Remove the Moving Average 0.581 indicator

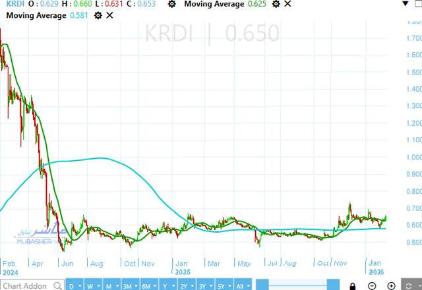coord(109,14)
